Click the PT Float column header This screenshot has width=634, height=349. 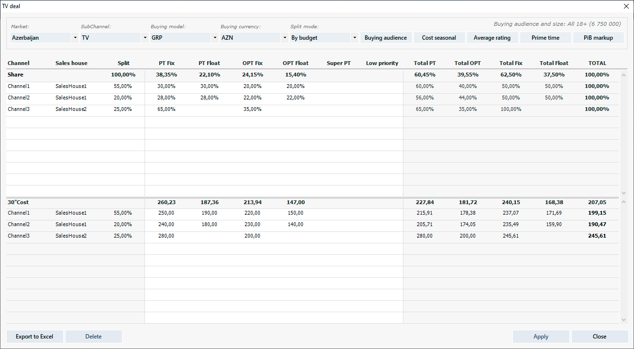click(210, 63)
